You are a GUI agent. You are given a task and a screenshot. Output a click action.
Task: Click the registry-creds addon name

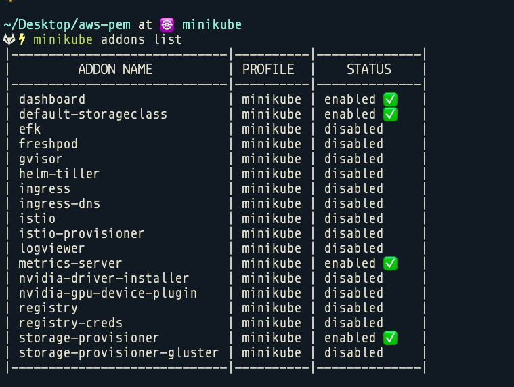[x=70, y=323]
